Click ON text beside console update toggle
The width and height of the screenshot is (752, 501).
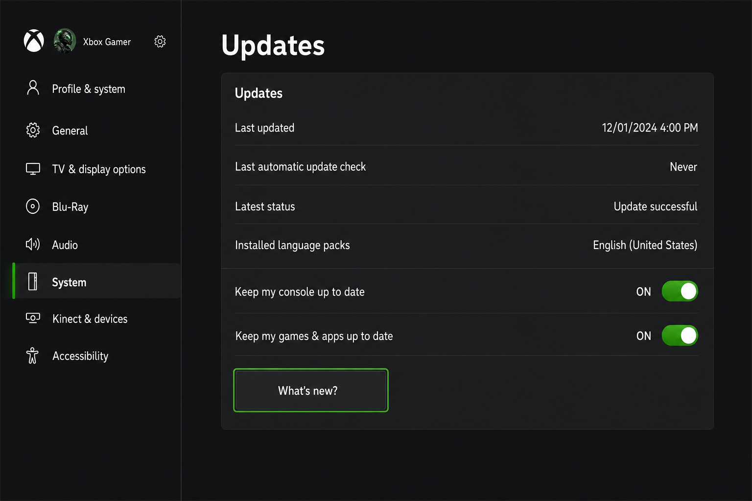pos(643,292)
